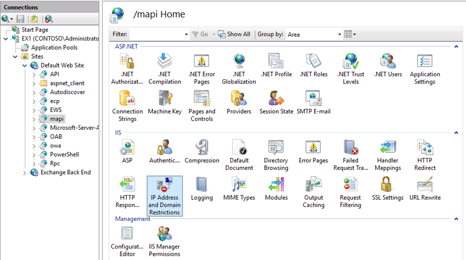The width and height of the screenshot is (466, 260).
Task: Select Application Pools node
Action: click(54, 48)
